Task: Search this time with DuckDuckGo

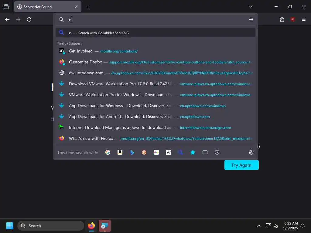Action: point(144,152)
